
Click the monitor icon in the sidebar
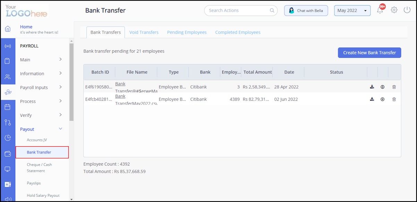point(8,169)
